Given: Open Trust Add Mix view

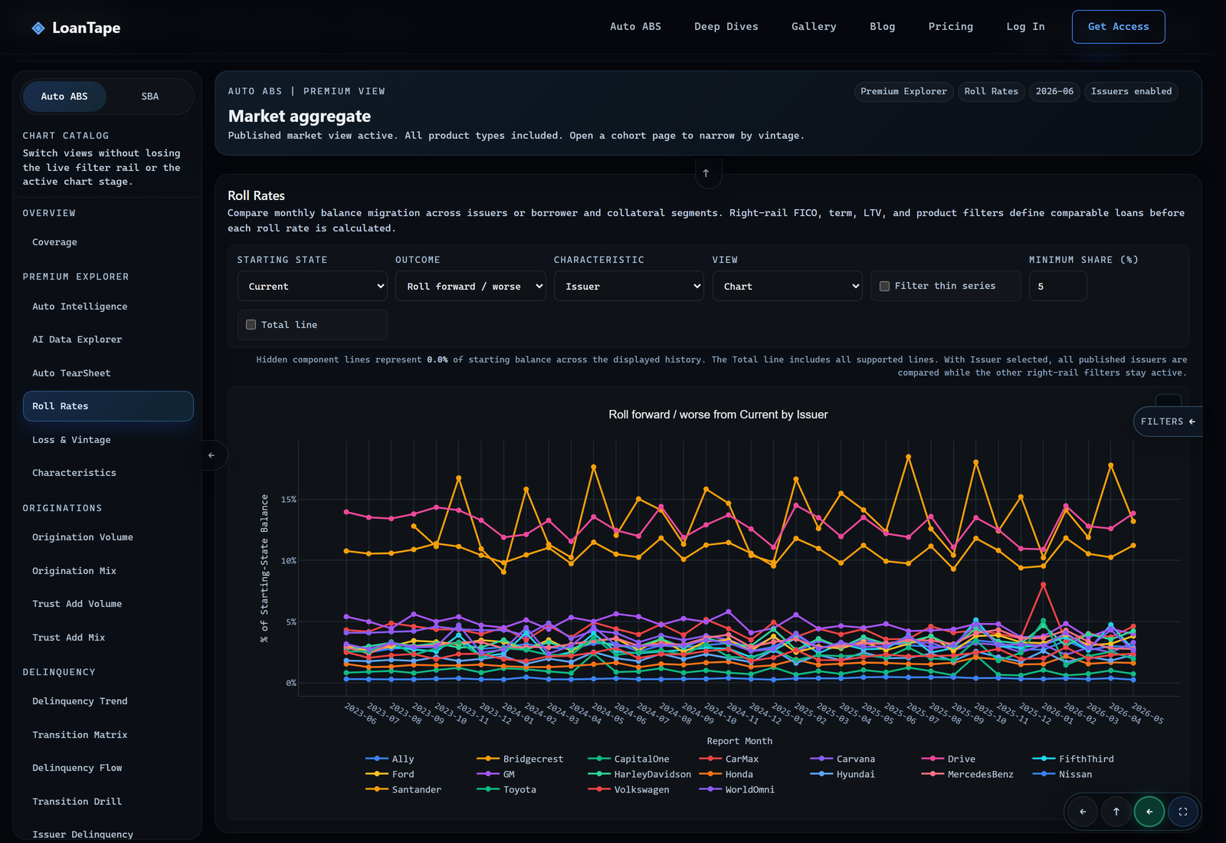Looking at the screenshot, I should coord(108,638).
